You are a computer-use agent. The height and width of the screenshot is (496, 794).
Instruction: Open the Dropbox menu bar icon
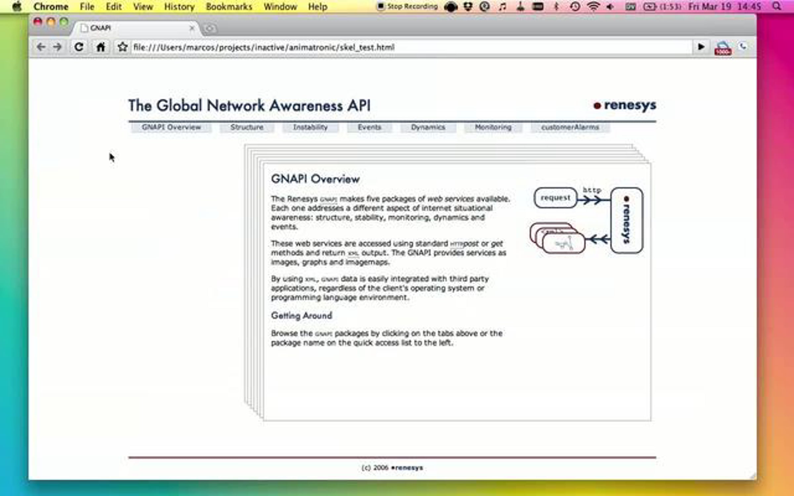pos(468,6)
